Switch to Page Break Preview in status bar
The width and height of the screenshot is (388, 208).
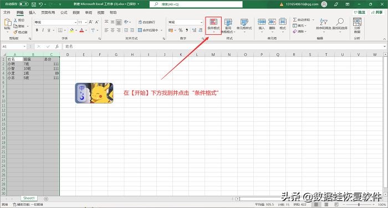(x=336, y=205)
